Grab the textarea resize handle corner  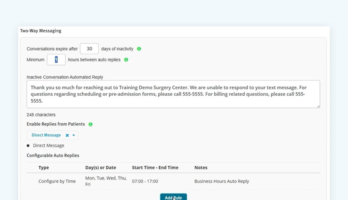(318, 107)
